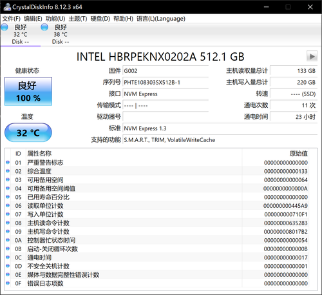This screenshot has height=295, width=322.
Task: Click status dot of attribute 07 写入单位计数
Action: [x=8, y=214]
